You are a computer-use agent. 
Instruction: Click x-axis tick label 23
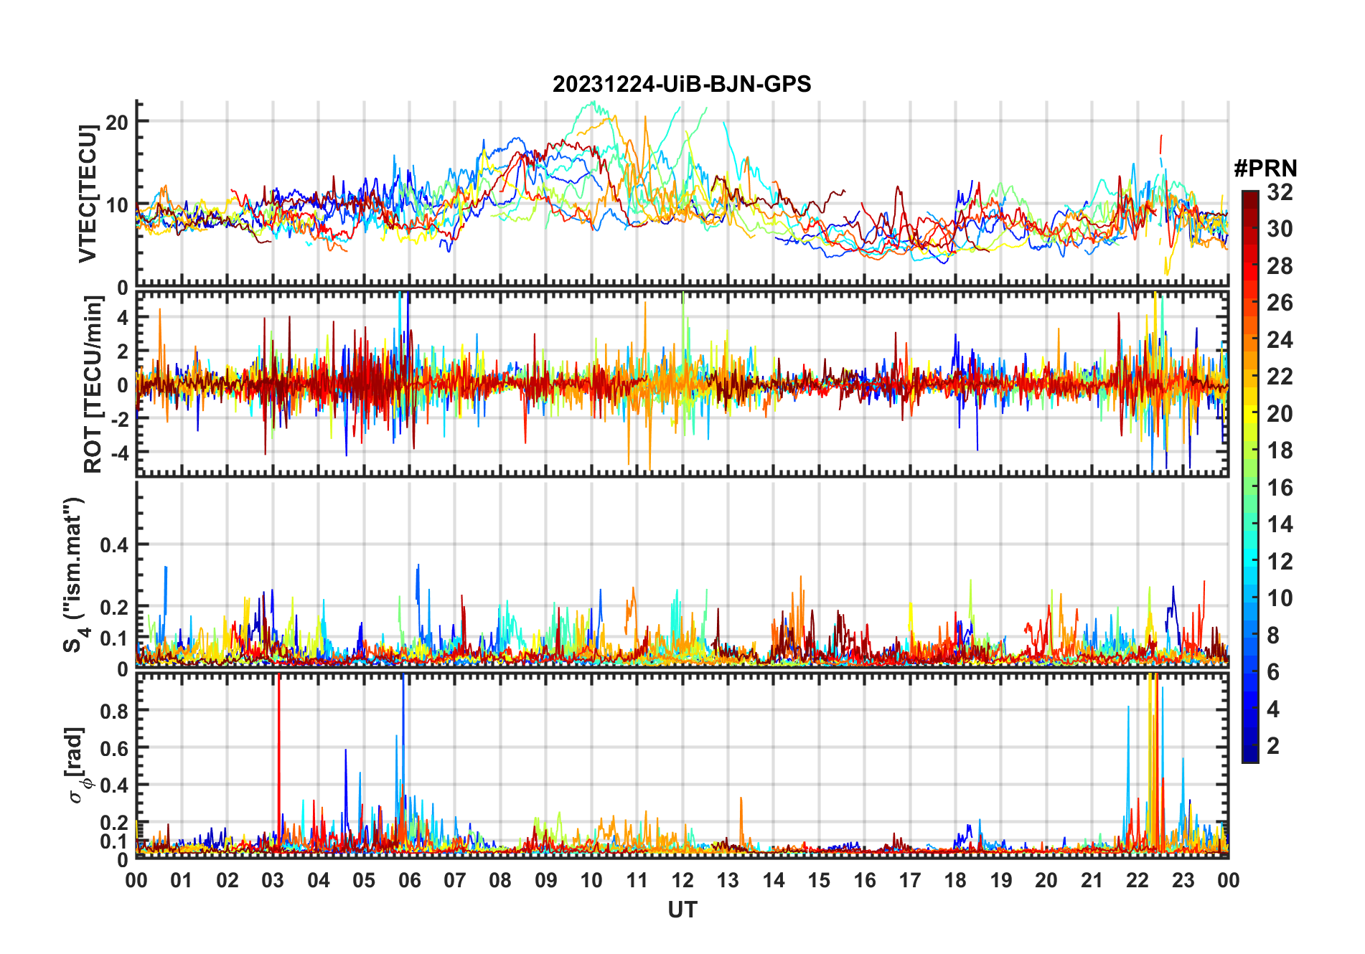click(x=1183, y=880)
